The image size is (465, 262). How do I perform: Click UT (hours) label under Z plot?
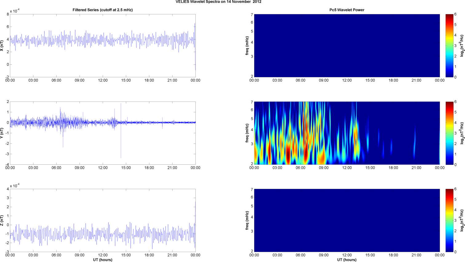(102, 260)
